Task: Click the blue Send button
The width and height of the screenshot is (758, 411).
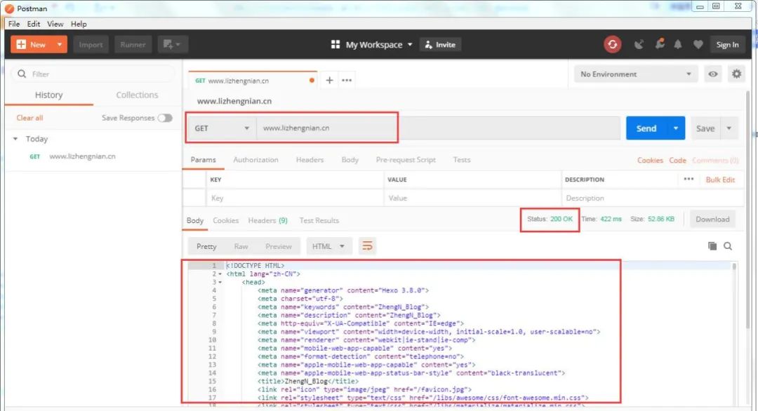Action: click(646, 128)
